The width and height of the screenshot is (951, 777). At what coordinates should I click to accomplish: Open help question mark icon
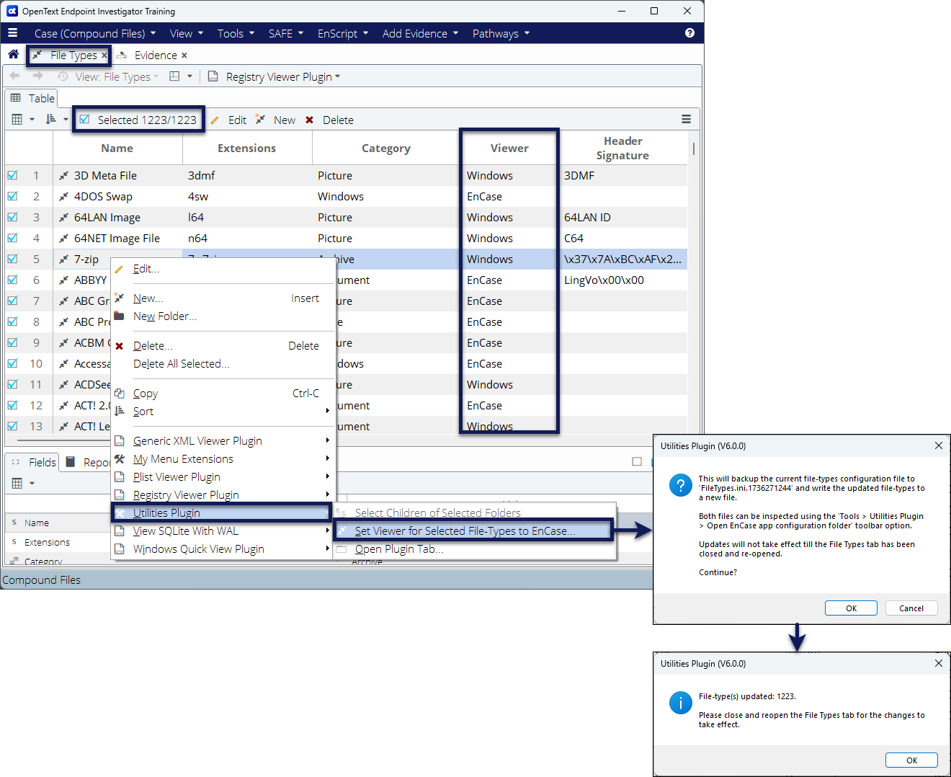(689, 33)
